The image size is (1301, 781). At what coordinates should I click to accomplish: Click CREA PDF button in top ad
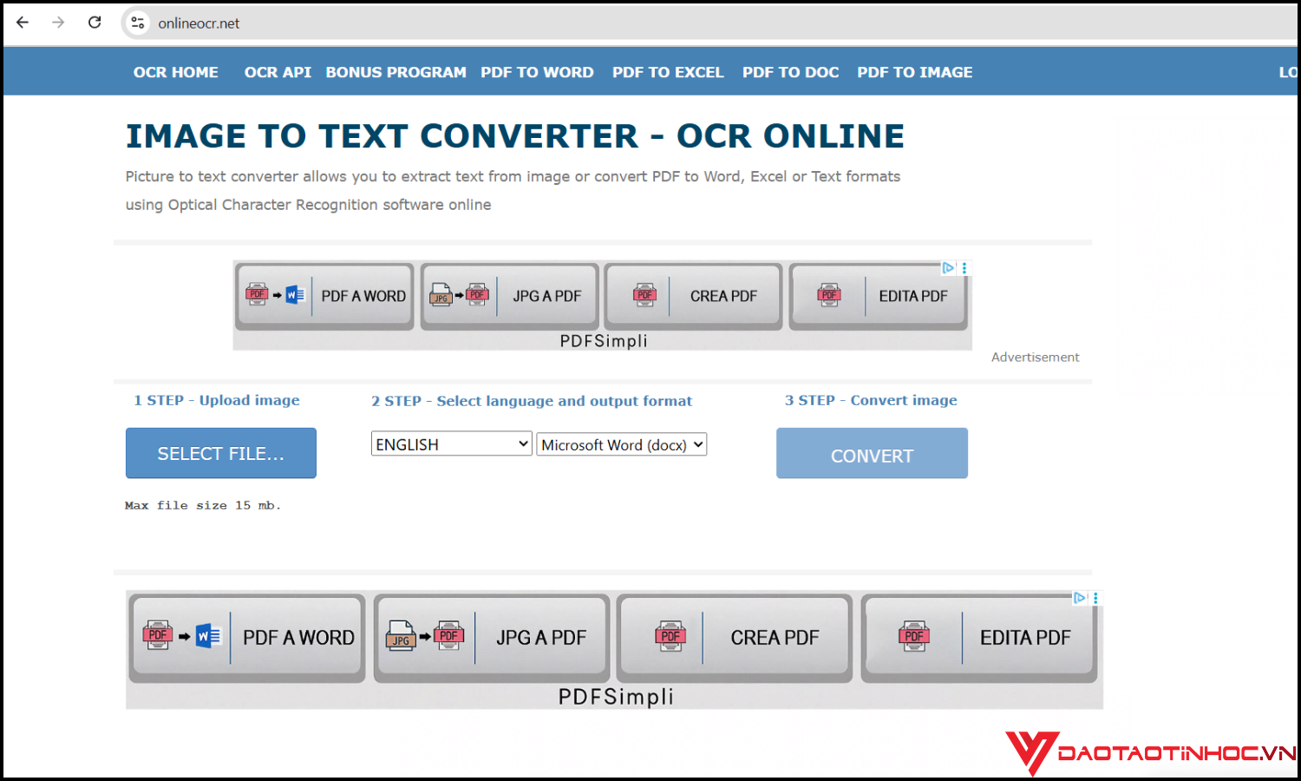693,296
